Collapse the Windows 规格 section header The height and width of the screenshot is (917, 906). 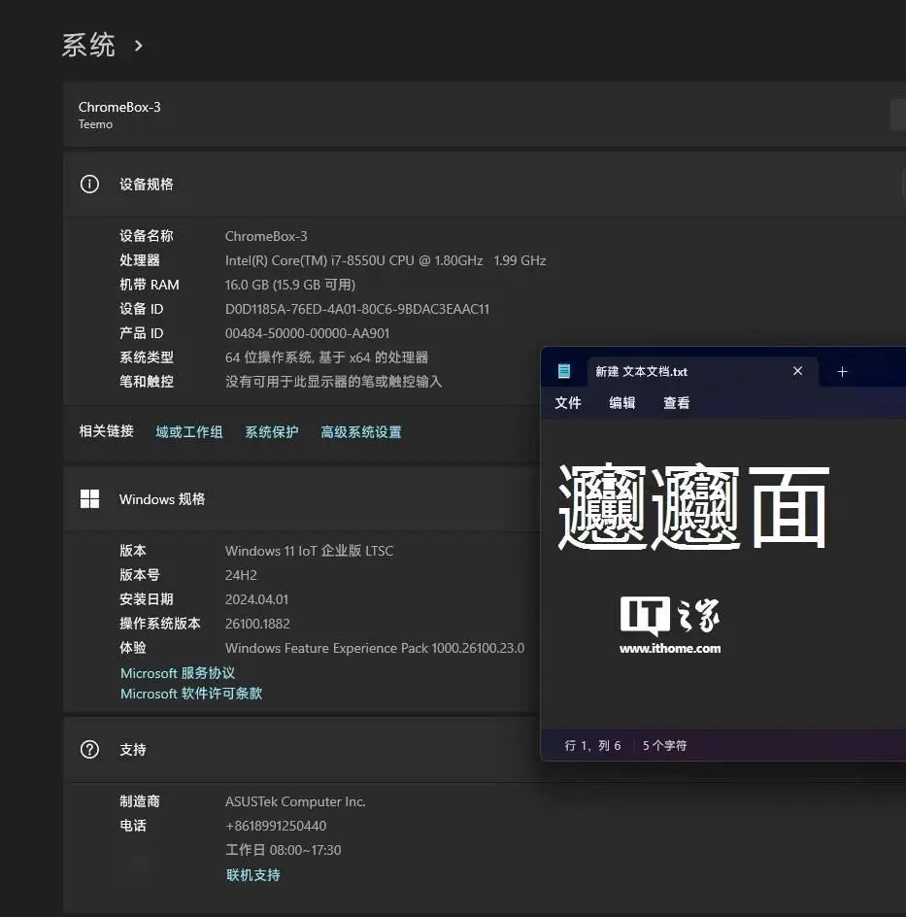click(302, 499)
